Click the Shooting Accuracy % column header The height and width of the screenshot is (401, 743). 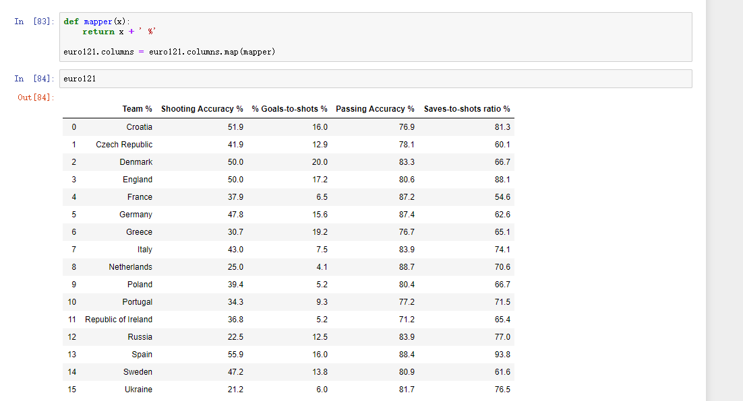click(202, 109)
